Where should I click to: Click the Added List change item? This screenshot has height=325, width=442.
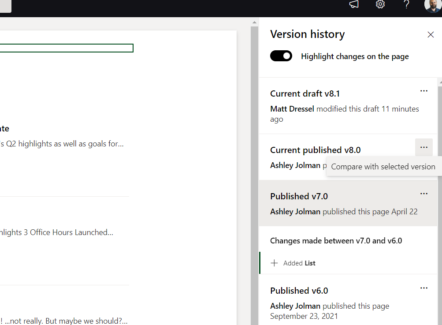click(x=299, y=263)
